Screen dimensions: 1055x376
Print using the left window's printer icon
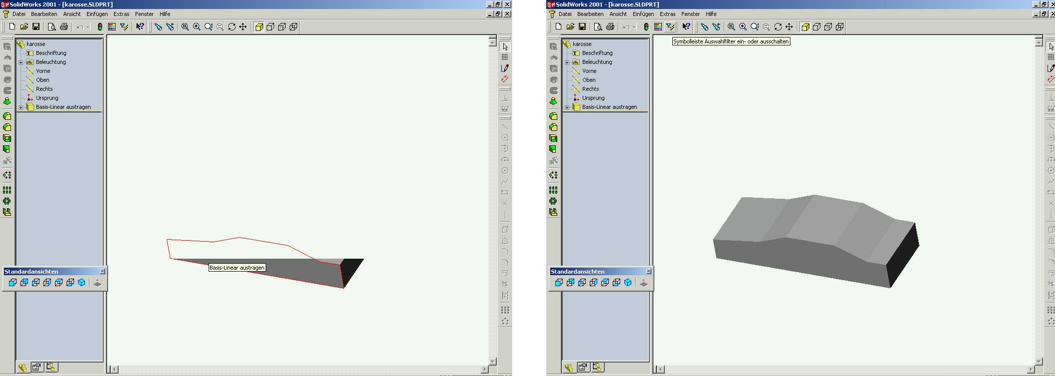[x=64, y=26]
